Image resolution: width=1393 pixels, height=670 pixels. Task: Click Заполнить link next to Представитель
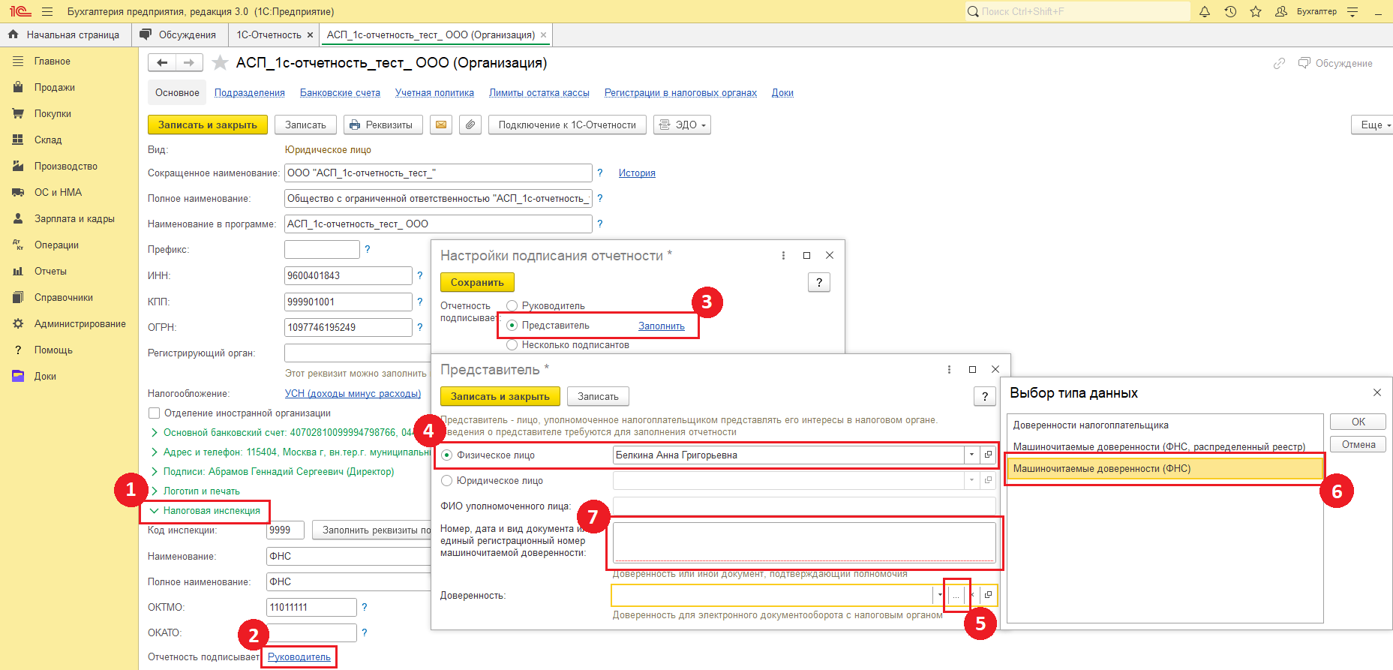pyautogui.click(x=662, y=326)
